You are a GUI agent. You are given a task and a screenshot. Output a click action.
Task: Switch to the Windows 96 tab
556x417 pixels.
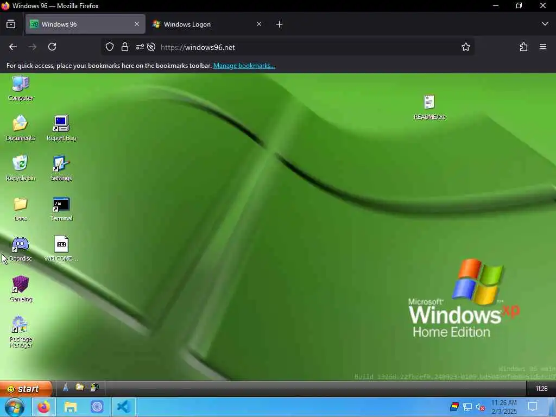pos(85,24)
